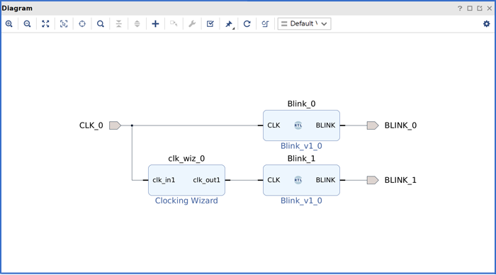Click the Make External port icon
Screen dimensions: 496x275
pos(174,23)
